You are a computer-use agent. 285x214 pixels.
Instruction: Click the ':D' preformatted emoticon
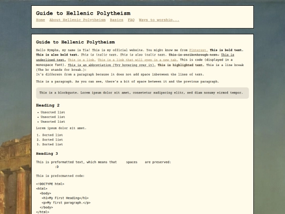56,167
